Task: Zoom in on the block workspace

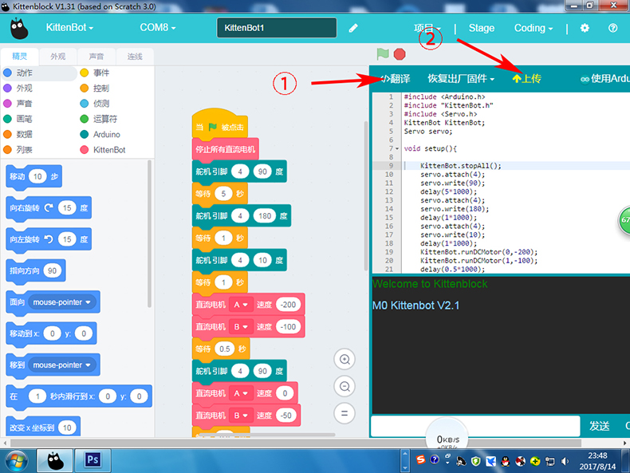Action: tap(345, 360)
